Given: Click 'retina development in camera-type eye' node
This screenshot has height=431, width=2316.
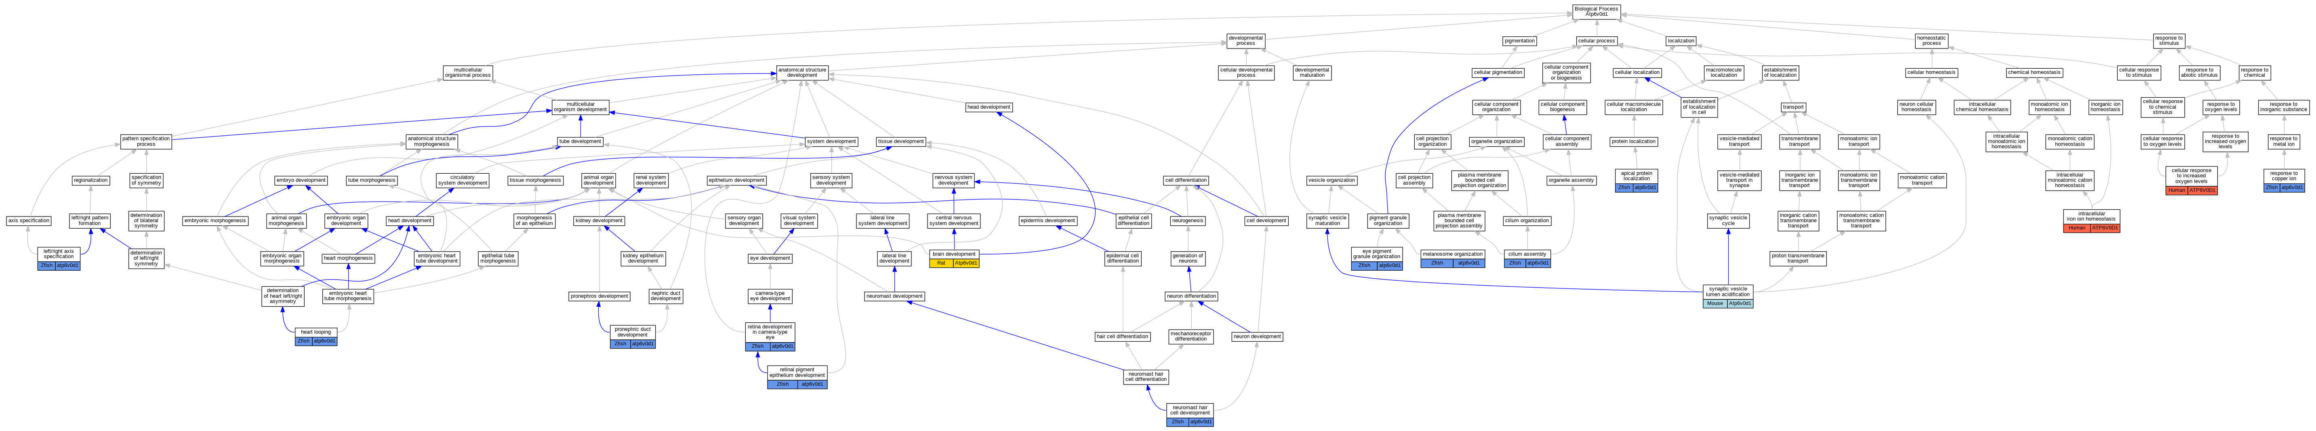Looking at the screenshot, I should click(770, 332).
